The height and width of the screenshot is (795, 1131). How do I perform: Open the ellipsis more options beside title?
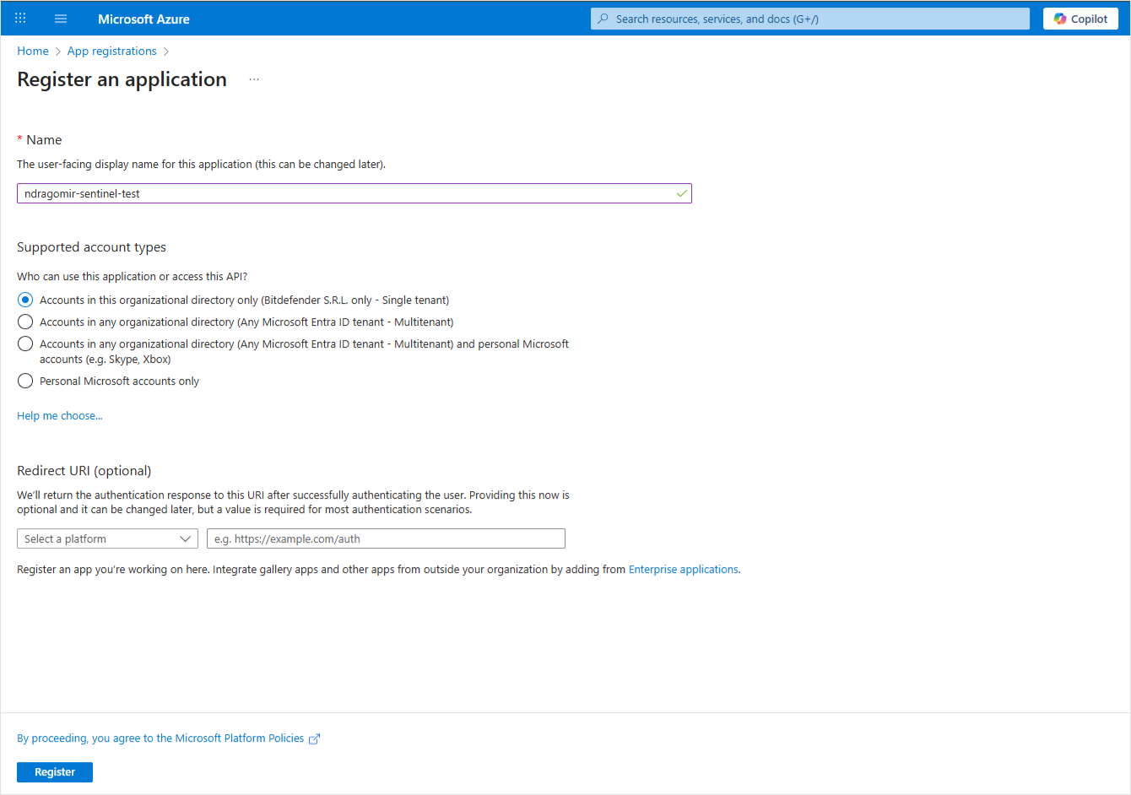pos(254,79)
